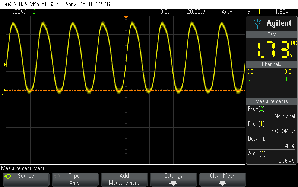The width and height of the screenshot is (298, 187).
Task: Click the Measurements header grip dots on left
Action: click(x=248, y=101)
